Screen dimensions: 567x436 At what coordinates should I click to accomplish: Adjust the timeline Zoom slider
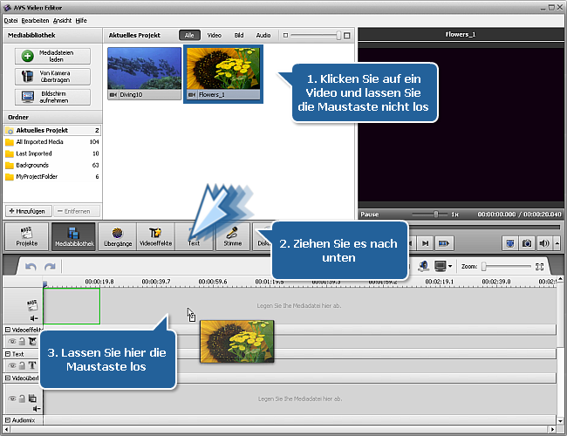pos(484,266)
